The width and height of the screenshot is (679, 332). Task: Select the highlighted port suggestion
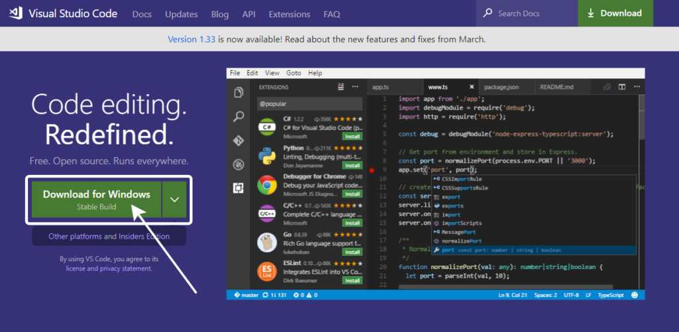(534, 250)
